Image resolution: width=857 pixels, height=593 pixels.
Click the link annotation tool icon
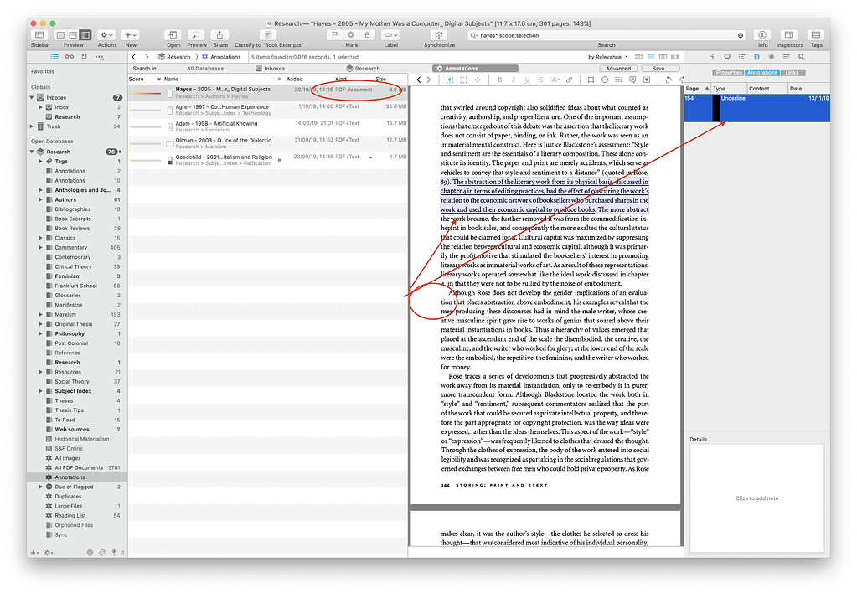coord(570,80)
